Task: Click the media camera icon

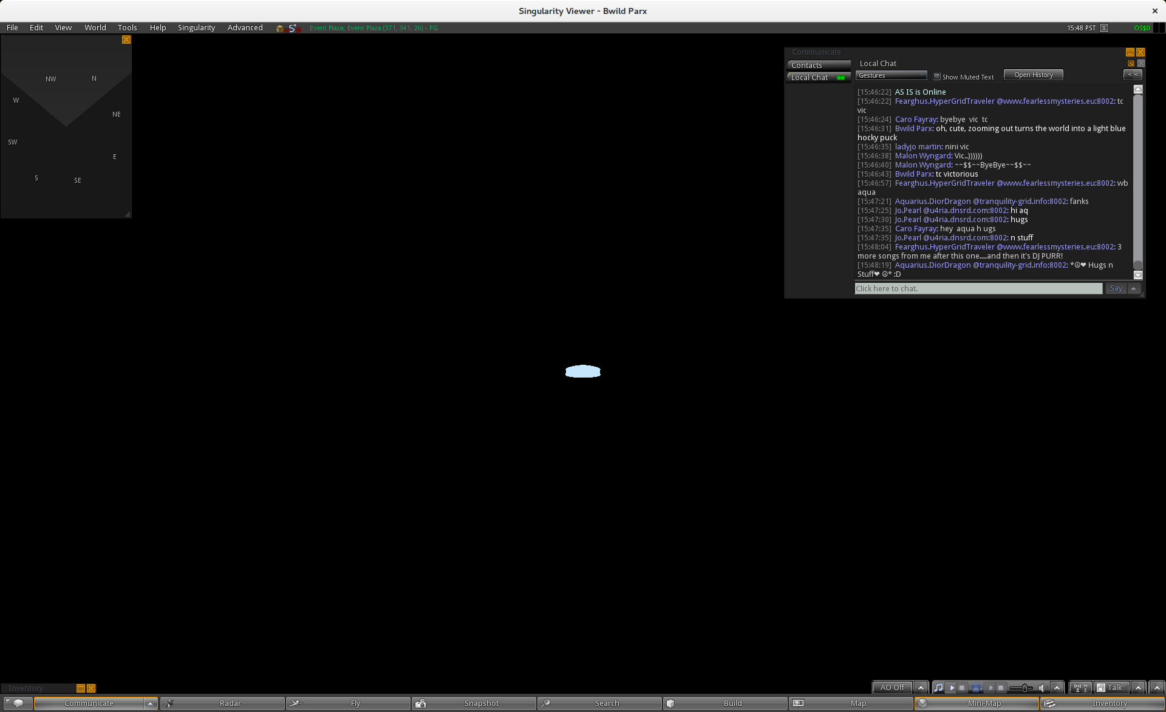Action: 976,688
